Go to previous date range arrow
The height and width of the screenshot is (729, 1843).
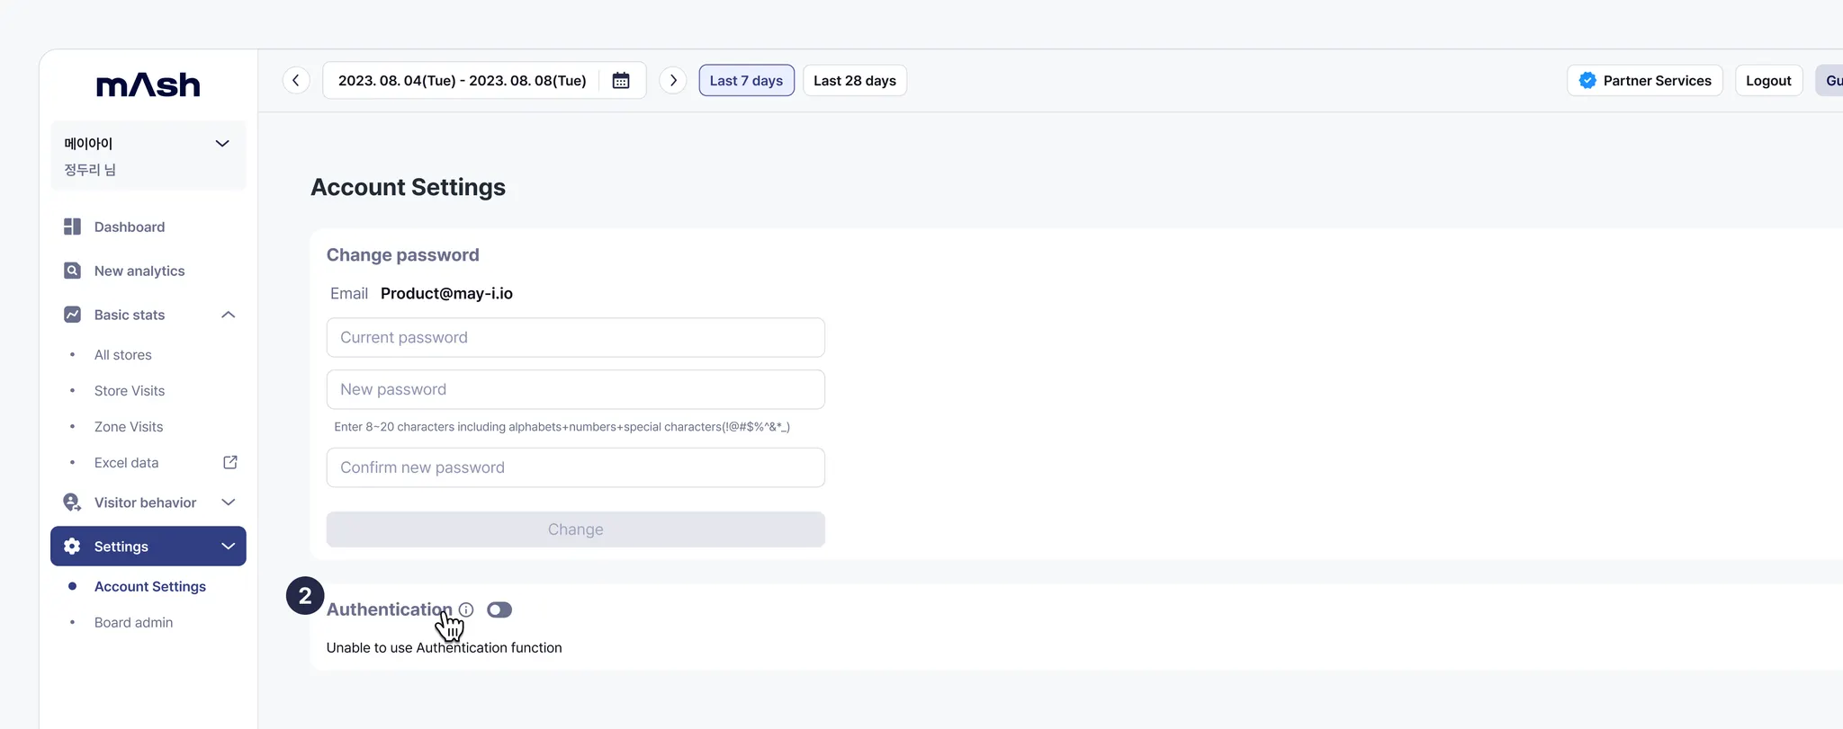pyautogui.click(x=296, y=81)
